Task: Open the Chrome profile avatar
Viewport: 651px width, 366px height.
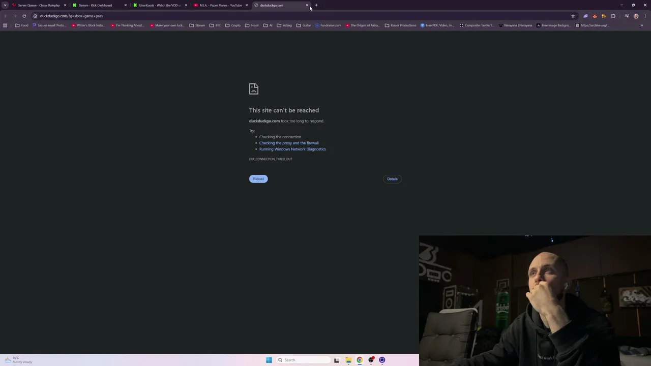Action: coord(636,16)
